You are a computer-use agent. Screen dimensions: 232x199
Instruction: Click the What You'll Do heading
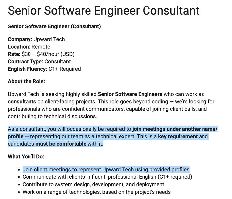26,156
